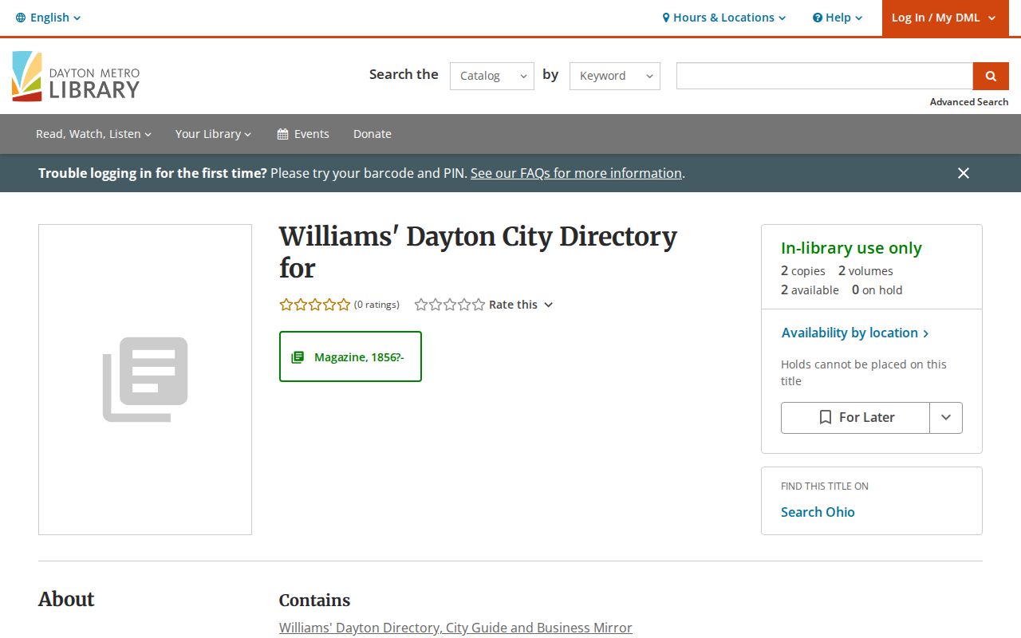
Task: Click the fourth Rate this star
Action: (x=464, y=305)
